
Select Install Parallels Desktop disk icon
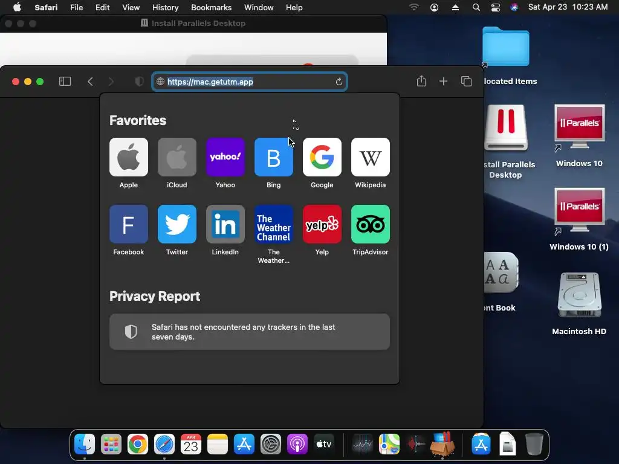[x=506, y=128]
